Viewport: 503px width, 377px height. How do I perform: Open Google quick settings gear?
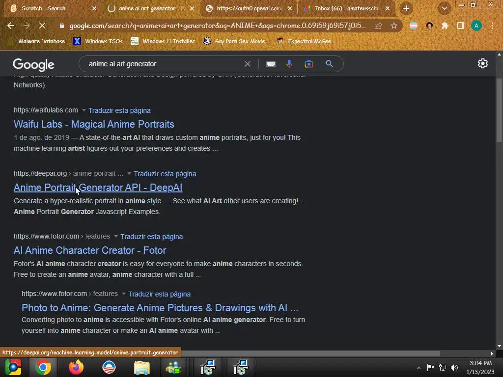pyautogui.click(x=483, y=63)
